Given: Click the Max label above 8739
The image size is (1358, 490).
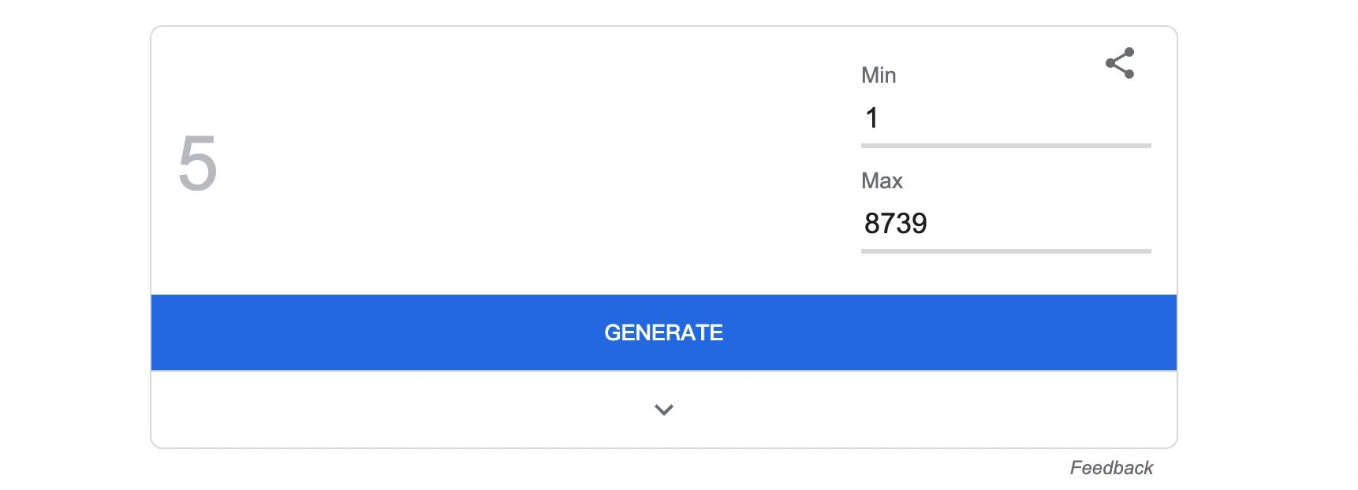Looking at the screenshot, I should [x=881, y=180].
